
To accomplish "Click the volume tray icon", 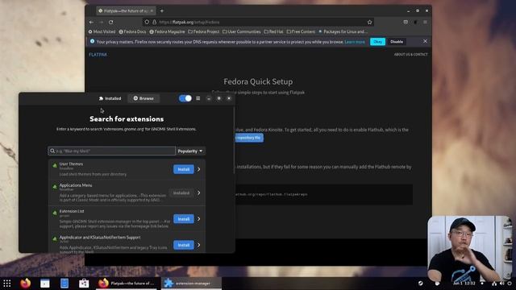I will [501, 283].
